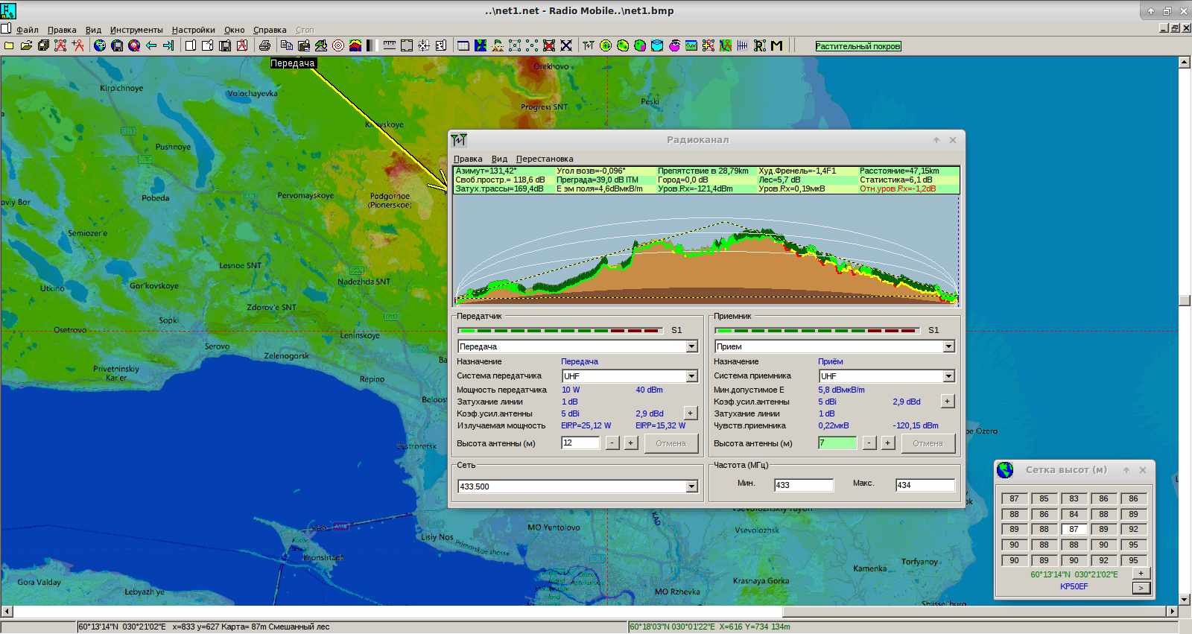Click the green 'Растительный покров' button
Image resolution: width=1192 pixels, height=634 pixels.
pos(857,46)
